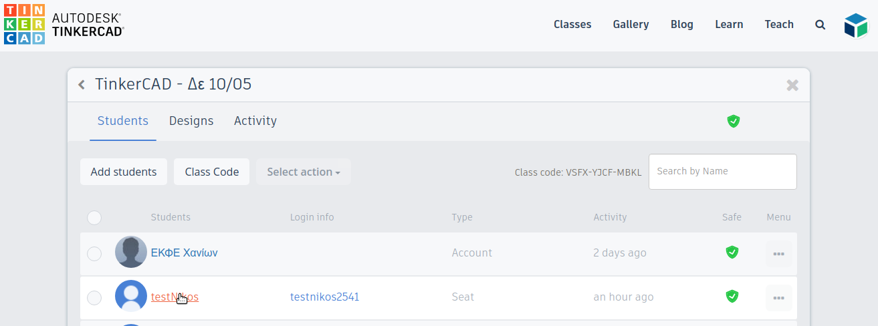878x326 pixels.
Task: Tick the checkbox for testNikos
Action: tap(94, 297)
